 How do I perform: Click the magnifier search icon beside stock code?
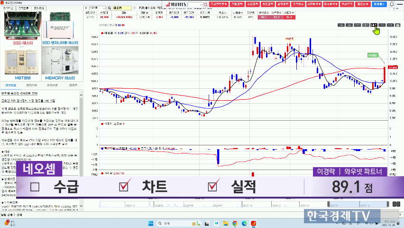point(109,9)
